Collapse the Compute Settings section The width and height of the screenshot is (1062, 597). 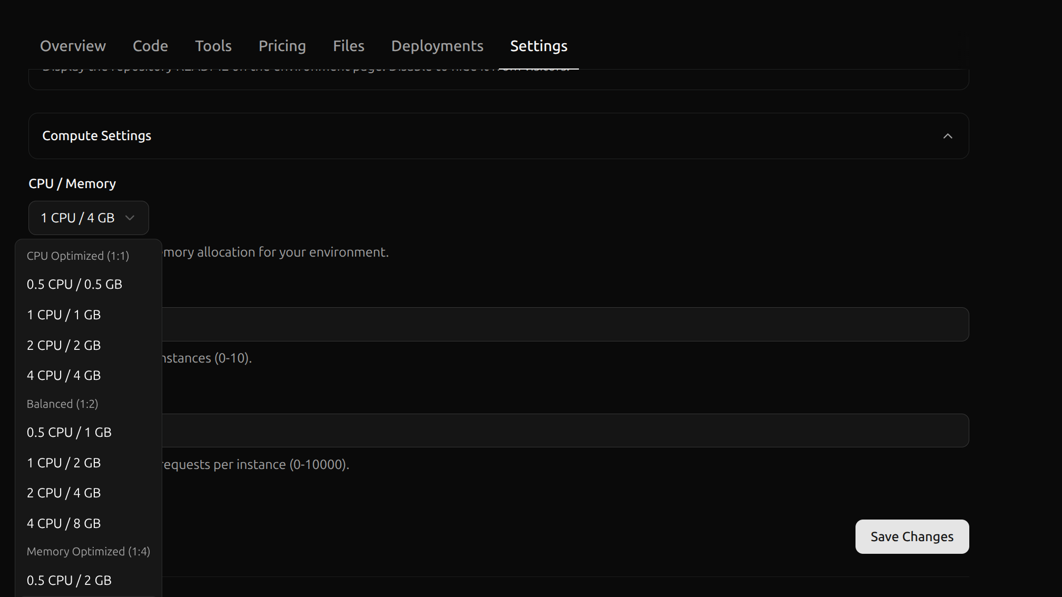948,136
